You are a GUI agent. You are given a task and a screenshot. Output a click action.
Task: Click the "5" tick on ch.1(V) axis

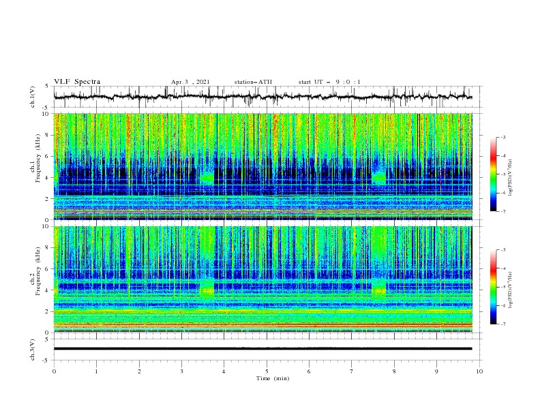click(47, 87)
